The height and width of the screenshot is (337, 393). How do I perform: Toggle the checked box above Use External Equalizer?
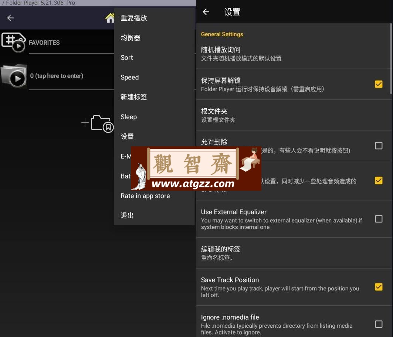click(x=379, y=181)
